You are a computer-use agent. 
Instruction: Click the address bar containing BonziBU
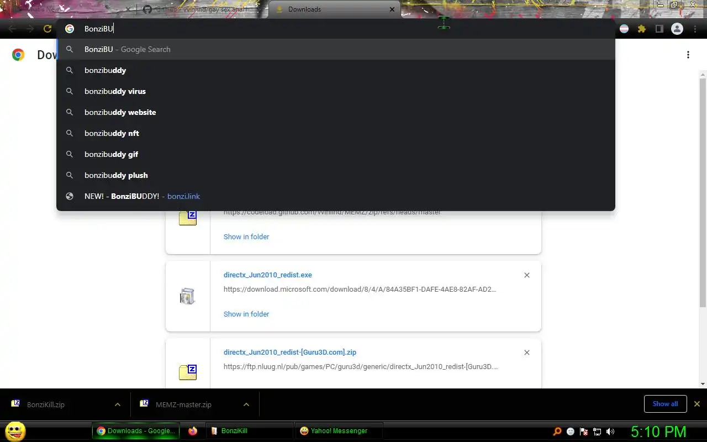(x=336, y=29)
